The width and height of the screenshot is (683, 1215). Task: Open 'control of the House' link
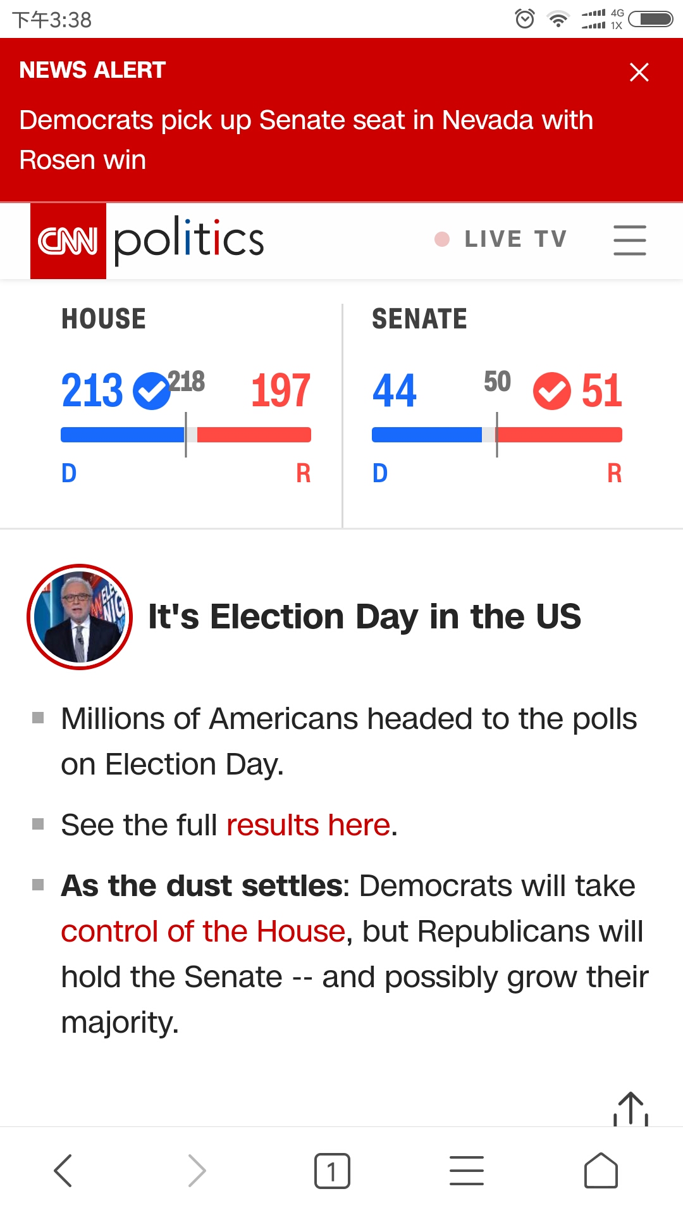click(203, 931)
